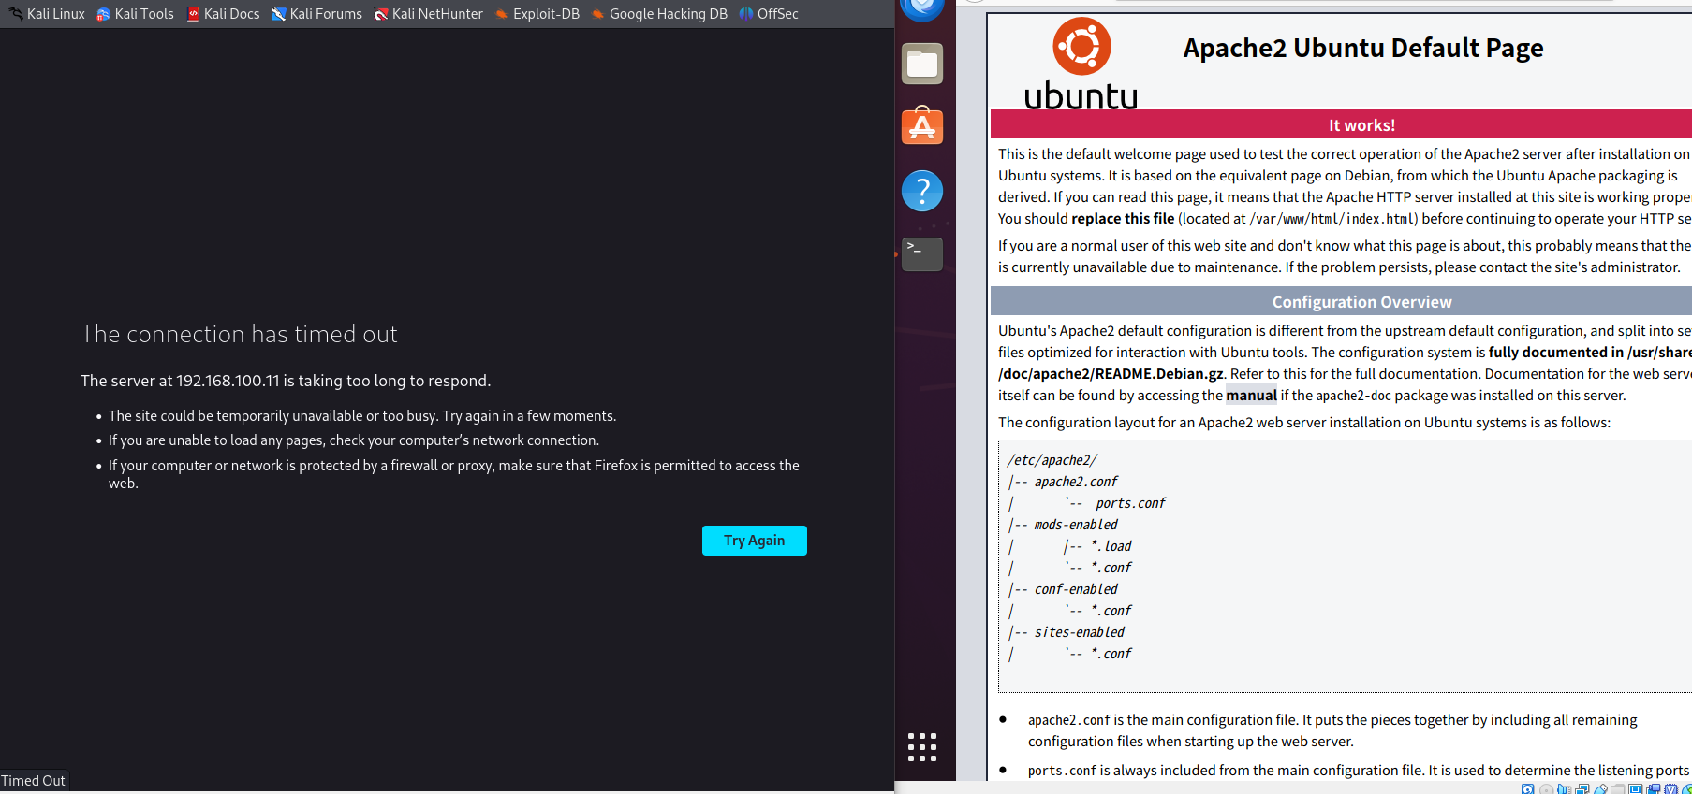Click 'conf-enabled' in the config tree
Image resolution: width=1692 pixels, height=794 pixels.
pyautogui.click(x=1076, y=589)
